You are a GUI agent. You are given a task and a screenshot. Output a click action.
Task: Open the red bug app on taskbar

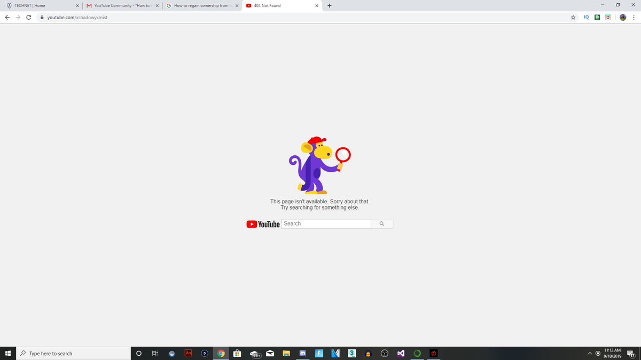(434, 353)
